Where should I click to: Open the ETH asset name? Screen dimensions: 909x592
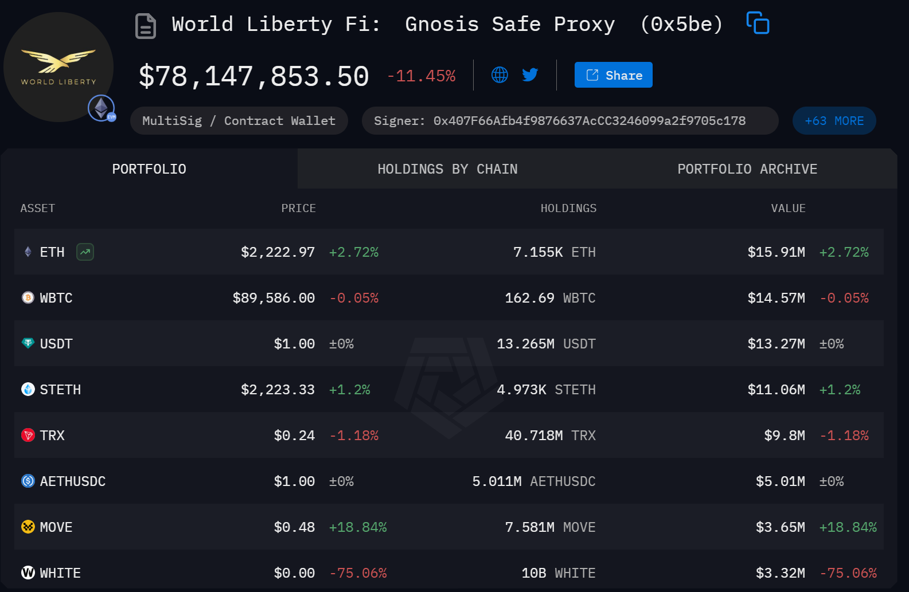[52, 252]
